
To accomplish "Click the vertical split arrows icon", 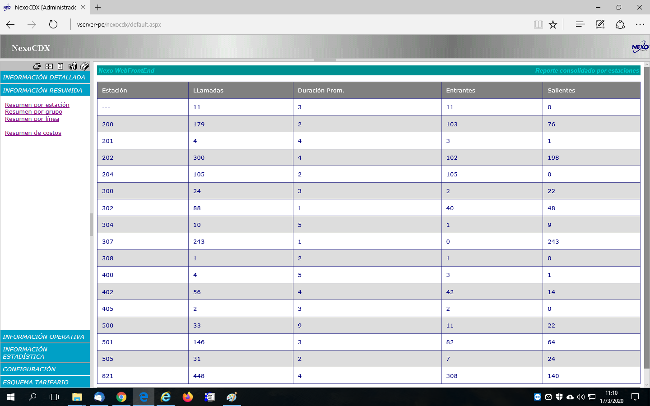I will (x=60, y=66).
